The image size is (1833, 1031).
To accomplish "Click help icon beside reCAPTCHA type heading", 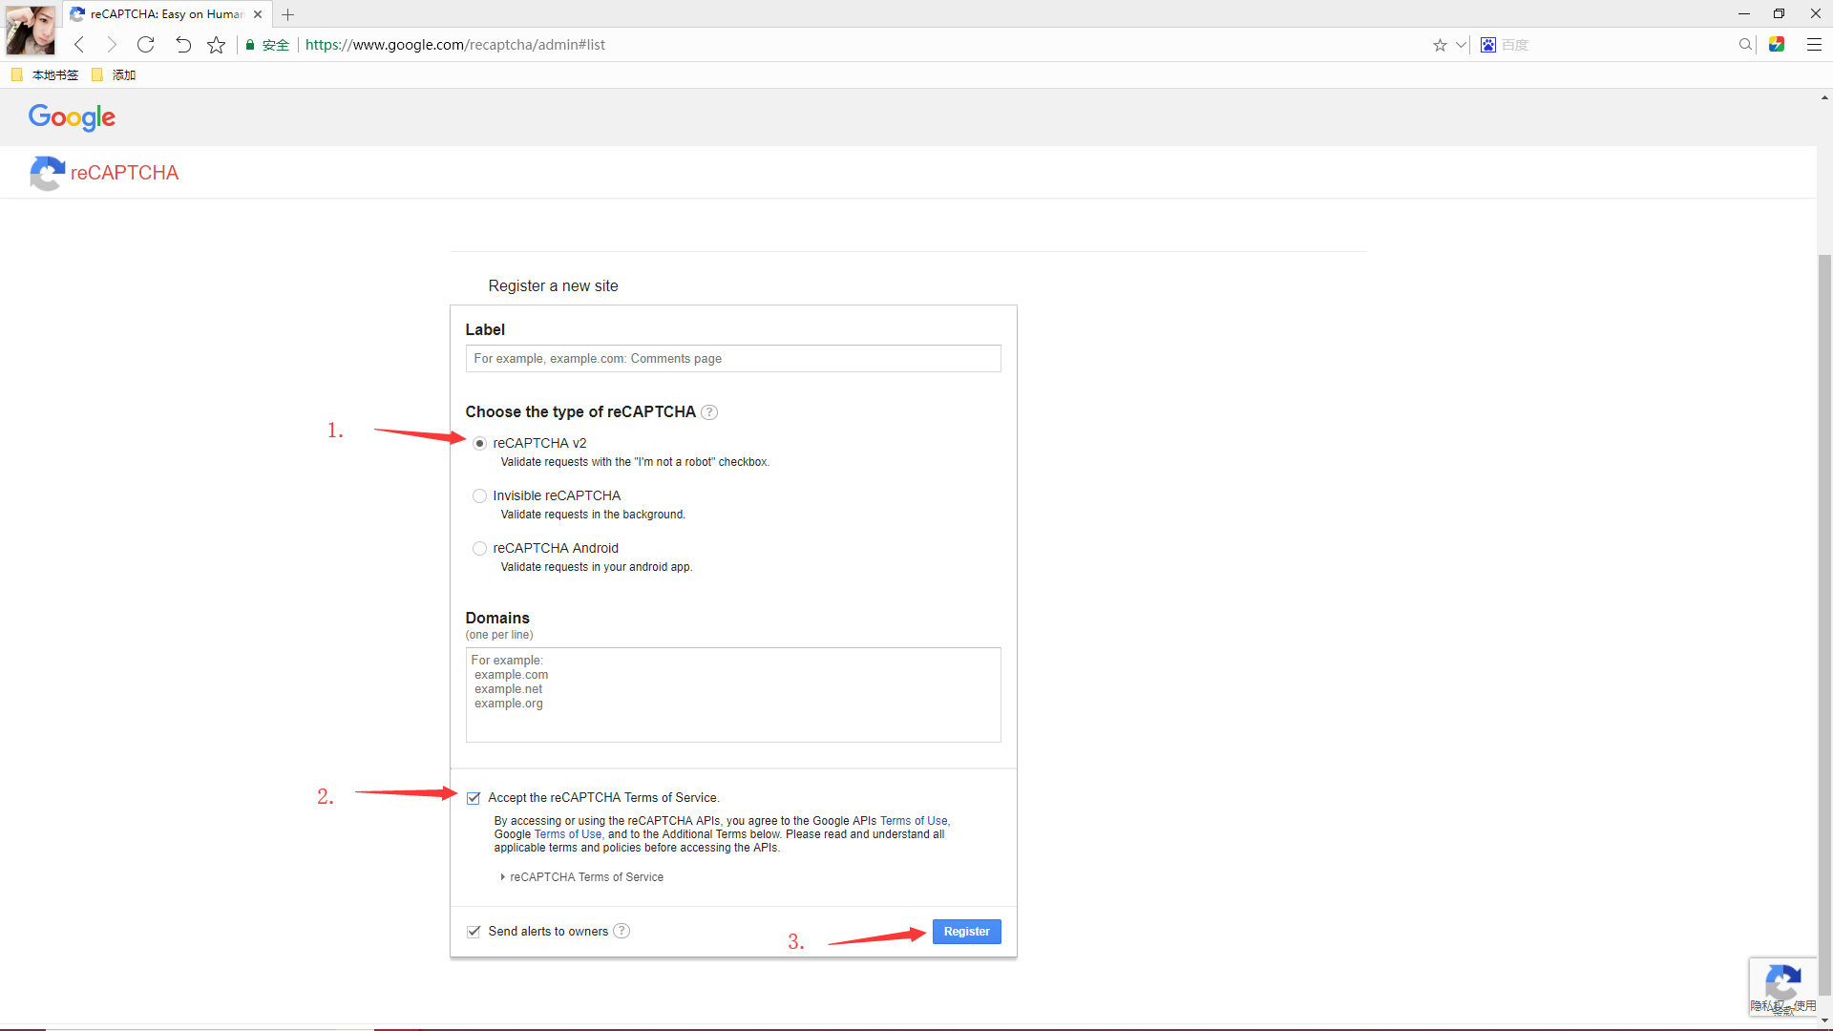I will [x=709, y=412].
